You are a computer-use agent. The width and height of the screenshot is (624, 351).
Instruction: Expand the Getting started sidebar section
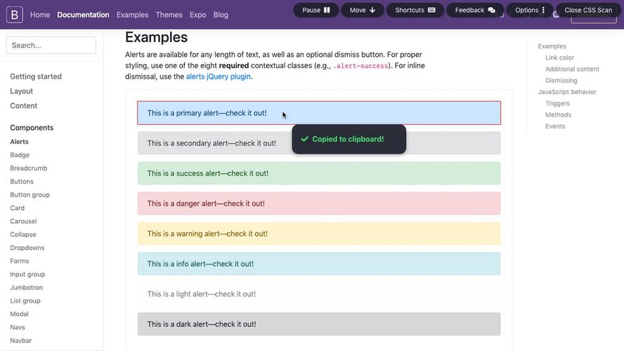tap(36, 77)
